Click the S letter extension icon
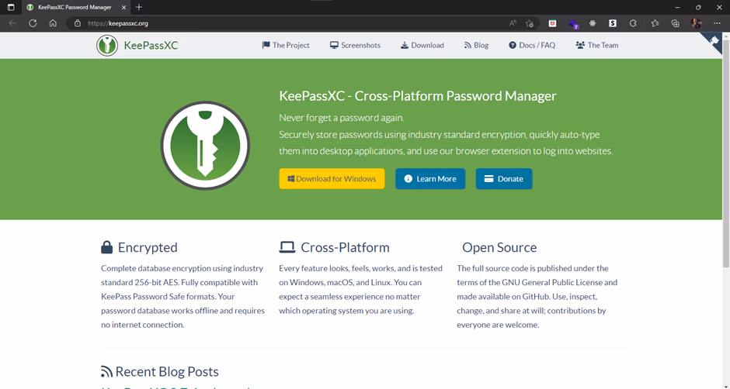The width and height of the screenshot is (730, 389). 613,23
